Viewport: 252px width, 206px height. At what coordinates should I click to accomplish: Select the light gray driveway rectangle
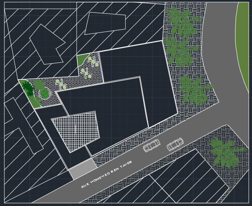83,169
